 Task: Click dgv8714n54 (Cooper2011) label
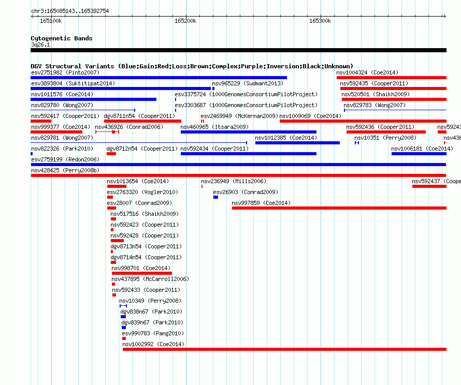146,257
